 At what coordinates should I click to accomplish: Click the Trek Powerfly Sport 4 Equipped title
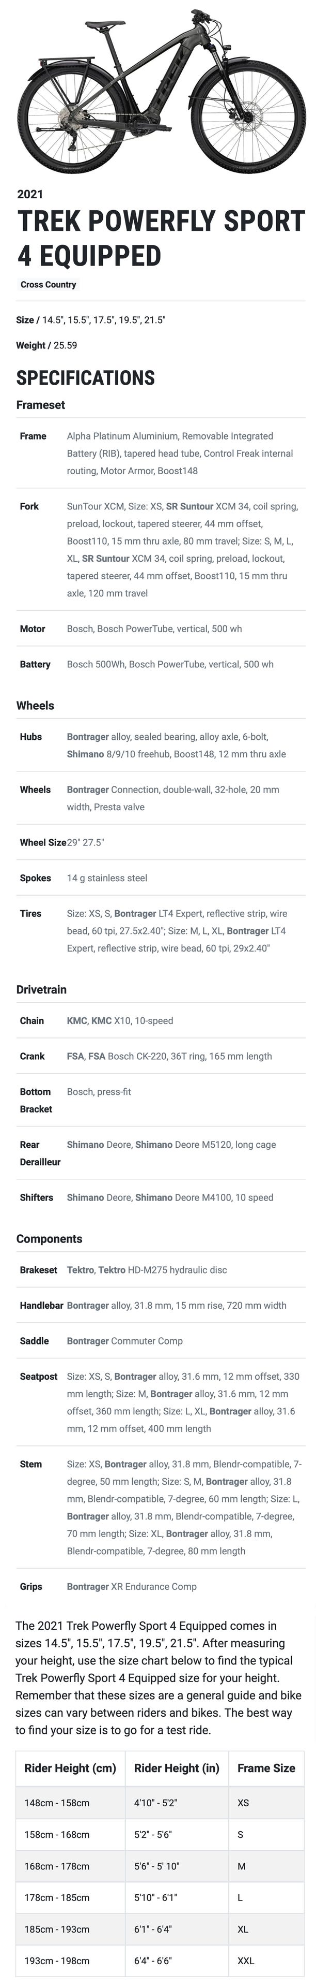coord(161,239)
